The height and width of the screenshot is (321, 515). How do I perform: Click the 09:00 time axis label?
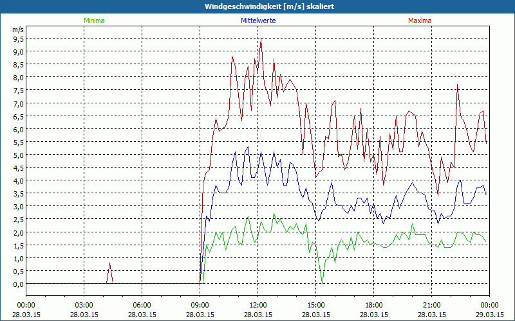pos(200,306)
